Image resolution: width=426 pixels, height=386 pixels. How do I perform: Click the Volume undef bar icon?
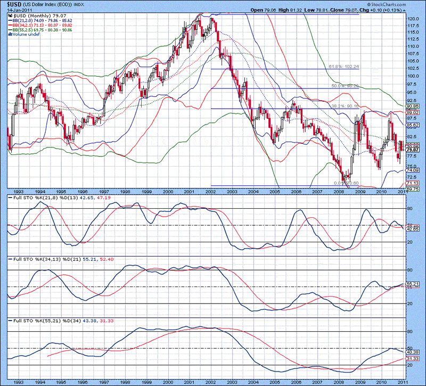tap(10, 35)
